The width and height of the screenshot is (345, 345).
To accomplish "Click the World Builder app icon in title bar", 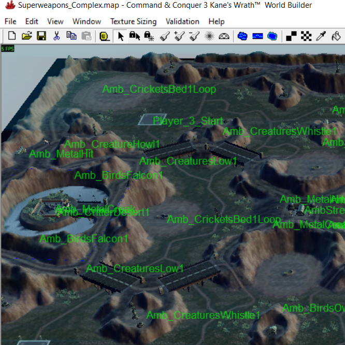I will click(10, 5).
